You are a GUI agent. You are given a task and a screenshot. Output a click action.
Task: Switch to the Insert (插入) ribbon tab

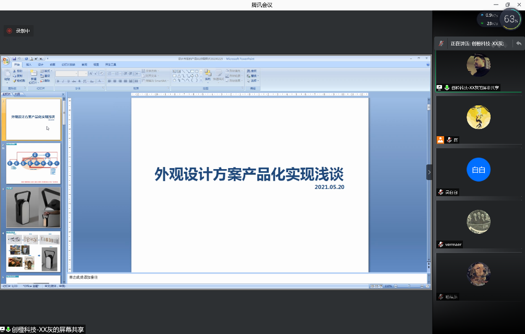[29, 65]
